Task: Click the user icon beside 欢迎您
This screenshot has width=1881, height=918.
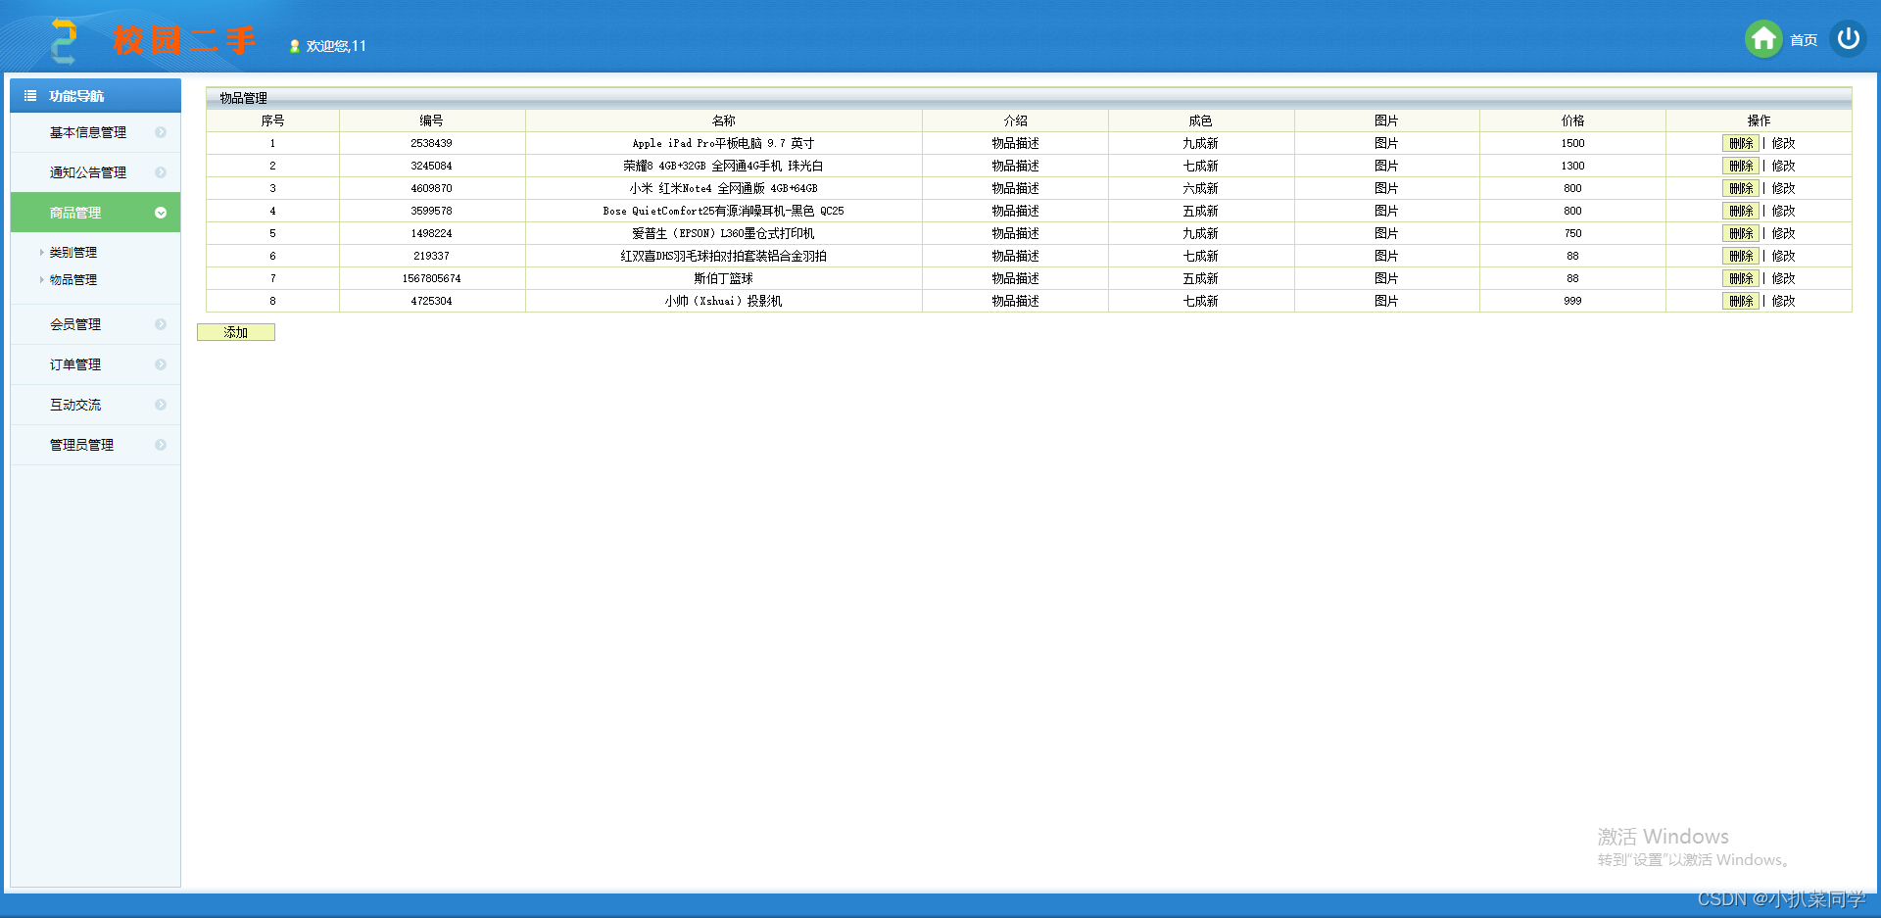Action: [294, 46]
